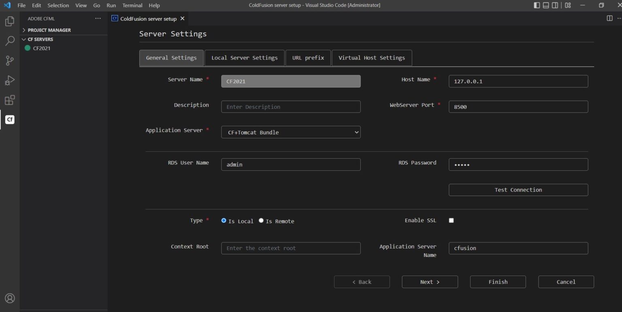Image resolution: width=622 pixels, height=312 pixels.
Task: Open the Extensions view
Action: 9,100
